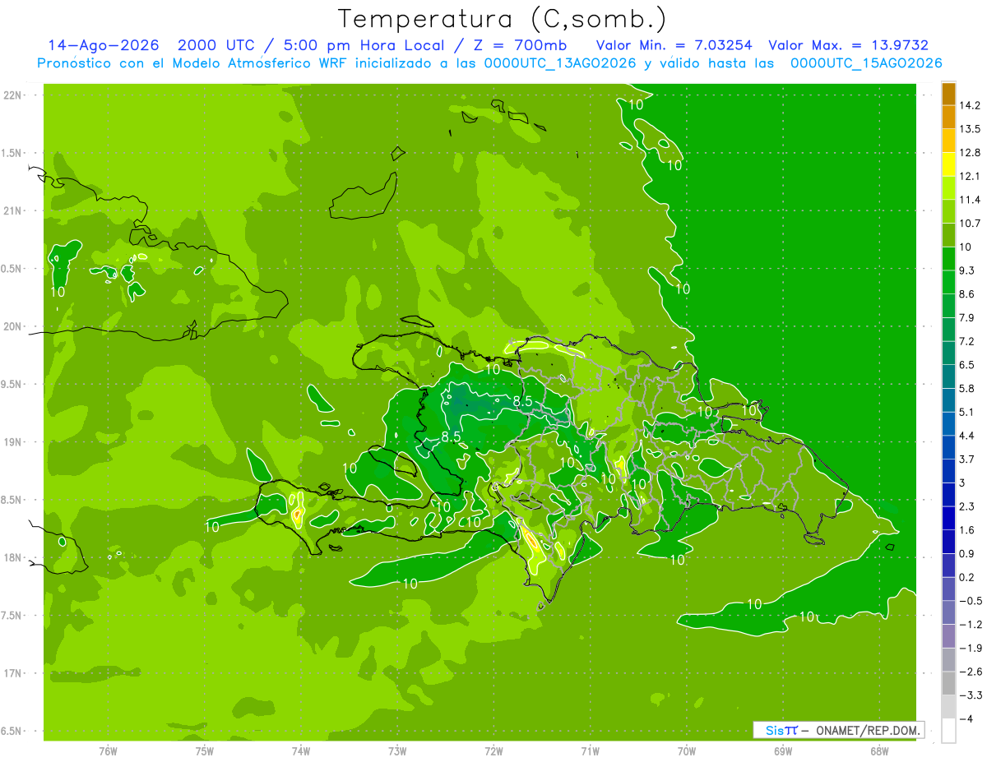987x762 pixels.
Task: Click the dark orange swatch above 14.2
Action: tap(948, 93)
